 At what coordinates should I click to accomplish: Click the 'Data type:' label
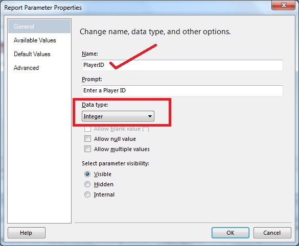point(95,105)
